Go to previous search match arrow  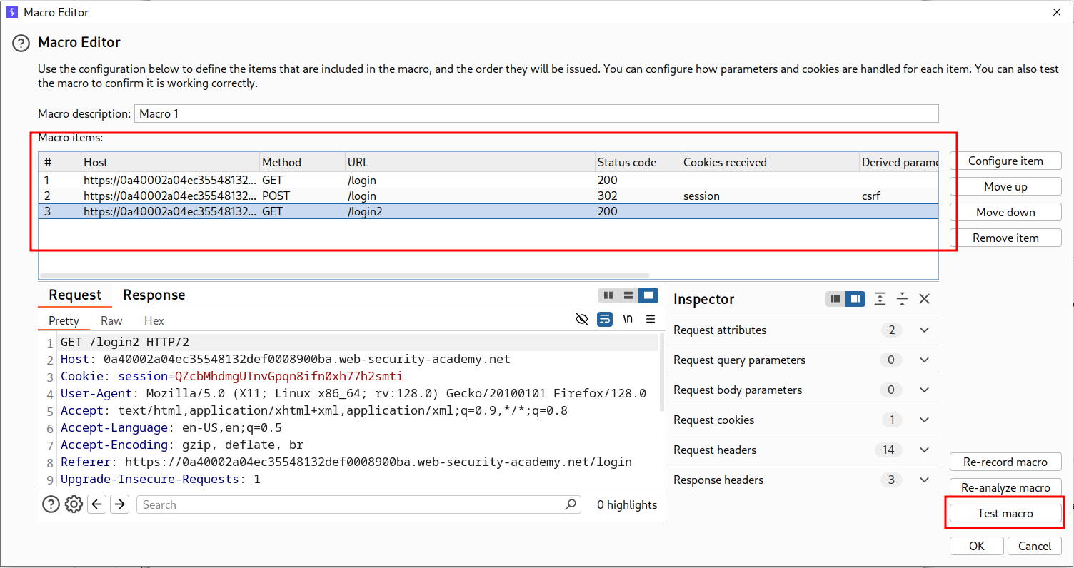[98, 504]
